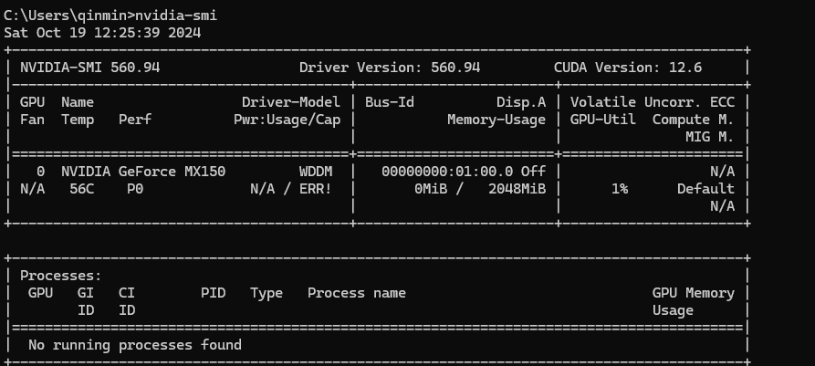Click the PID column header
Screen dimensions: 815x366
point(213,293)
